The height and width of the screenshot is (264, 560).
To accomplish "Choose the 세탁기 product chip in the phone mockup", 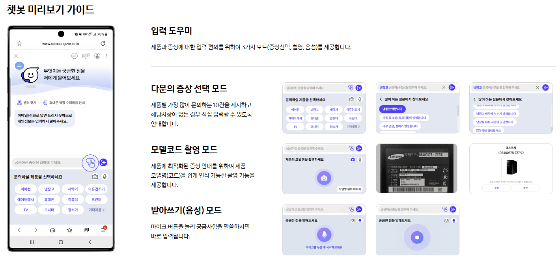I will point(73,189).
